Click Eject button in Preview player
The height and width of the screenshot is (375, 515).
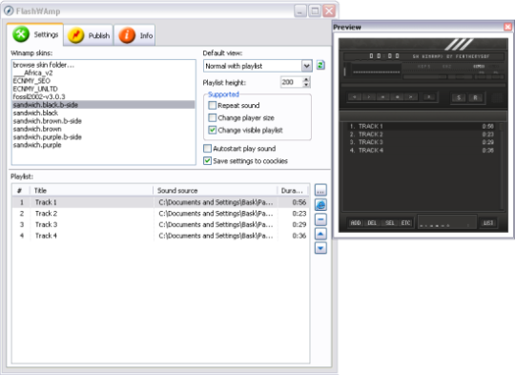[428, 97]
